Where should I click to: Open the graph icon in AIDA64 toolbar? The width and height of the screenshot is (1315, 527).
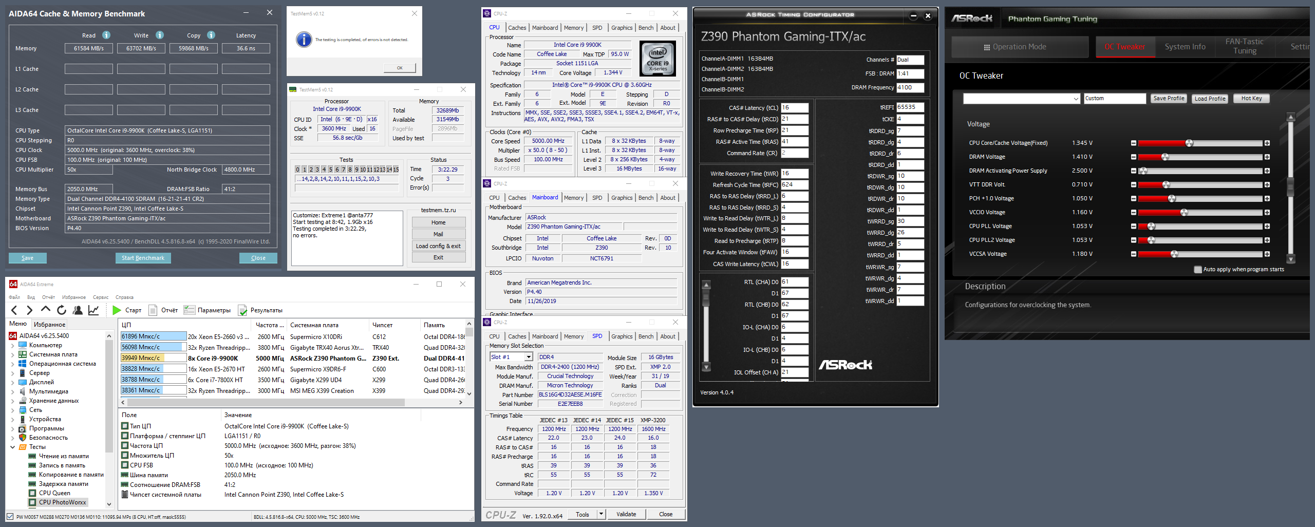click(x=93, y=310)
